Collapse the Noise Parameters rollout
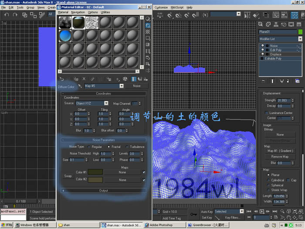This screenshot has width=305, height=229. click(x=104, y=140)
